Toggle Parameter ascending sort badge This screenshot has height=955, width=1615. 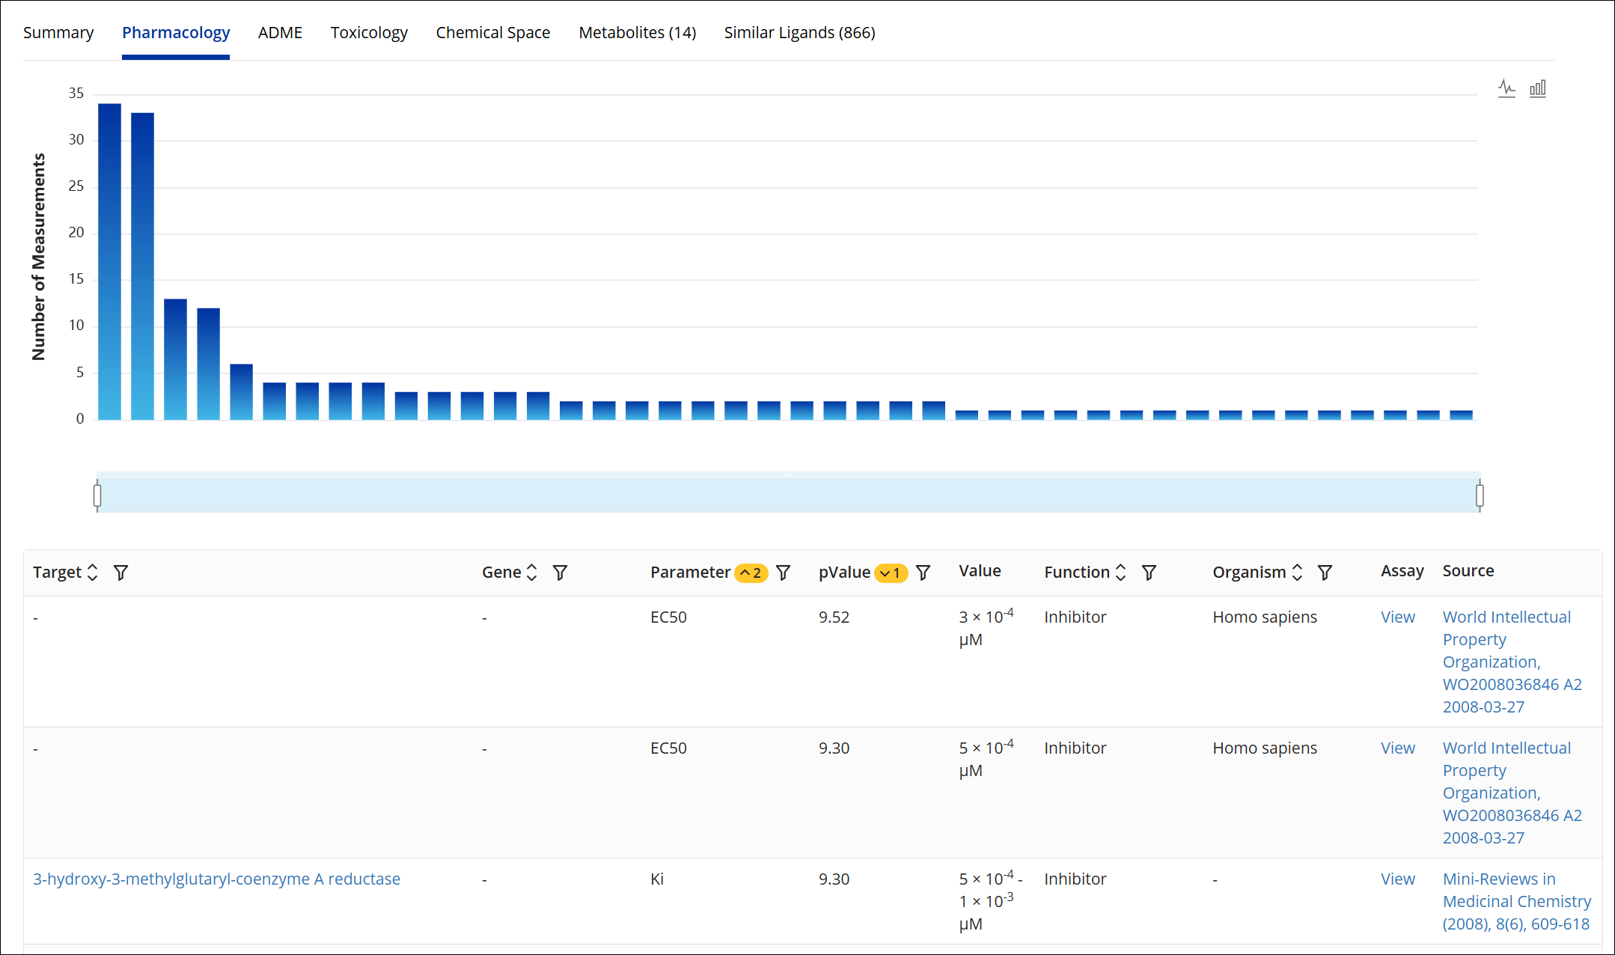(751, 573)
